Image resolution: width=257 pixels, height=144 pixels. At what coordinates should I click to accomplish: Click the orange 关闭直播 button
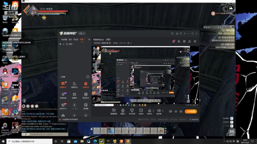pos(191,111)
